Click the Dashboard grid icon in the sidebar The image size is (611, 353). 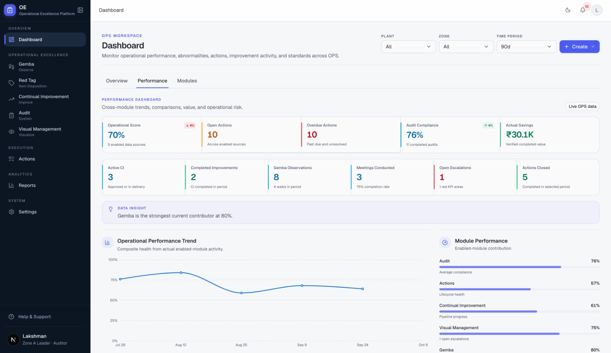11,40
